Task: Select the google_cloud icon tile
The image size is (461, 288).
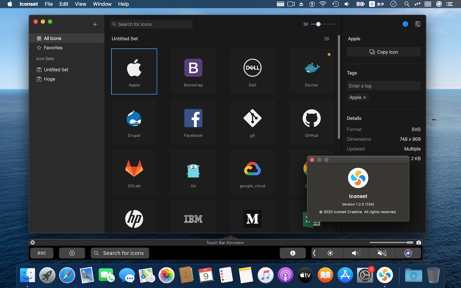Action: pos(253,172)
